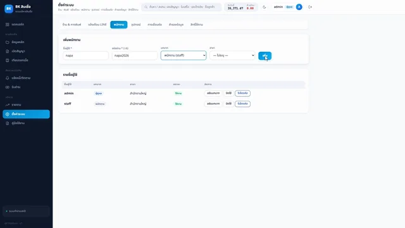Click สลับบทบาท button in the staff row
The width and height of the screenshot is (405, 228).
tap(213, 104)
